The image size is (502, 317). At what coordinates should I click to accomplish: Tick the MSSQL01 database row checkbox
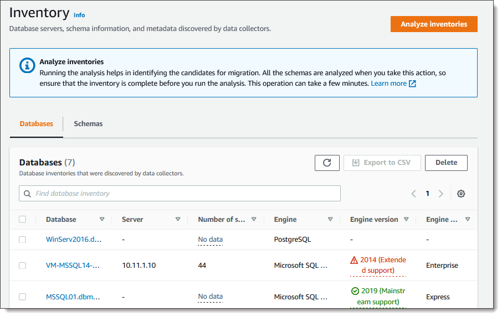[22, 297]
